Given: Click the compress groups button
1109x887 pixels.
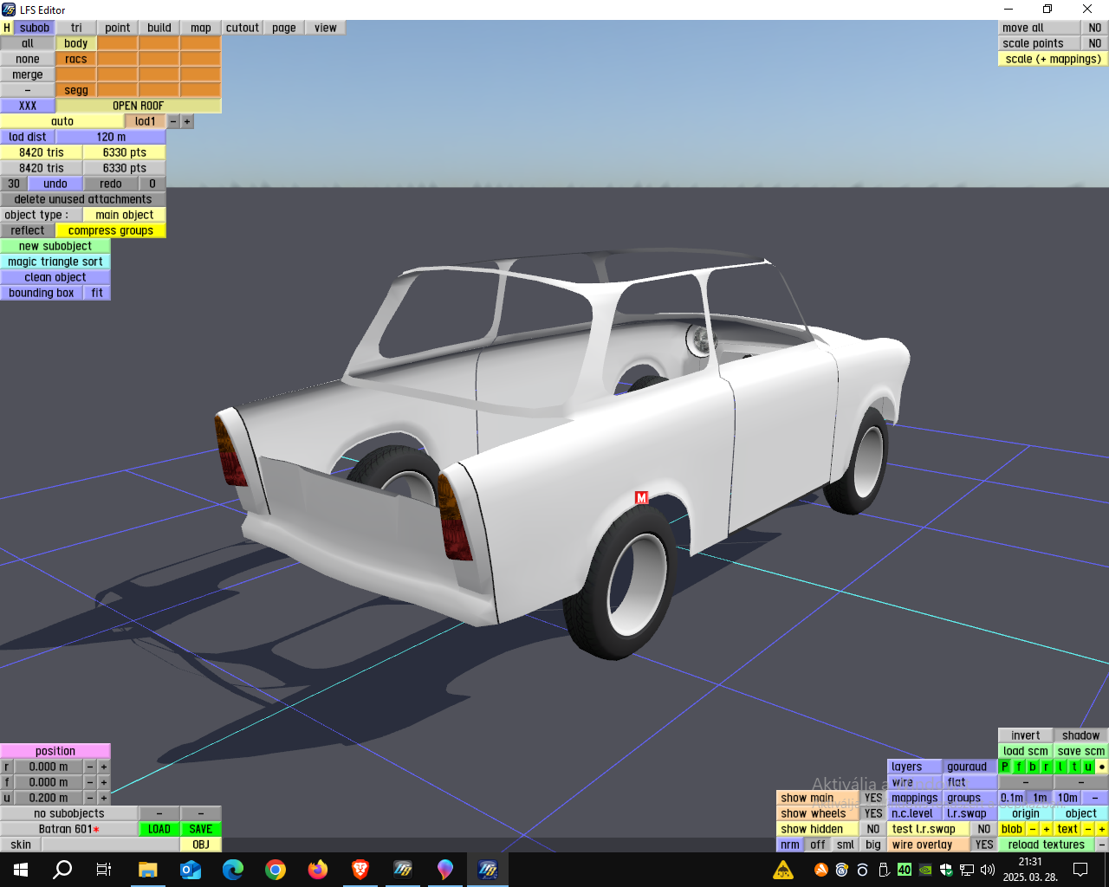Looking at the screenshot, I should pos(111,230).
